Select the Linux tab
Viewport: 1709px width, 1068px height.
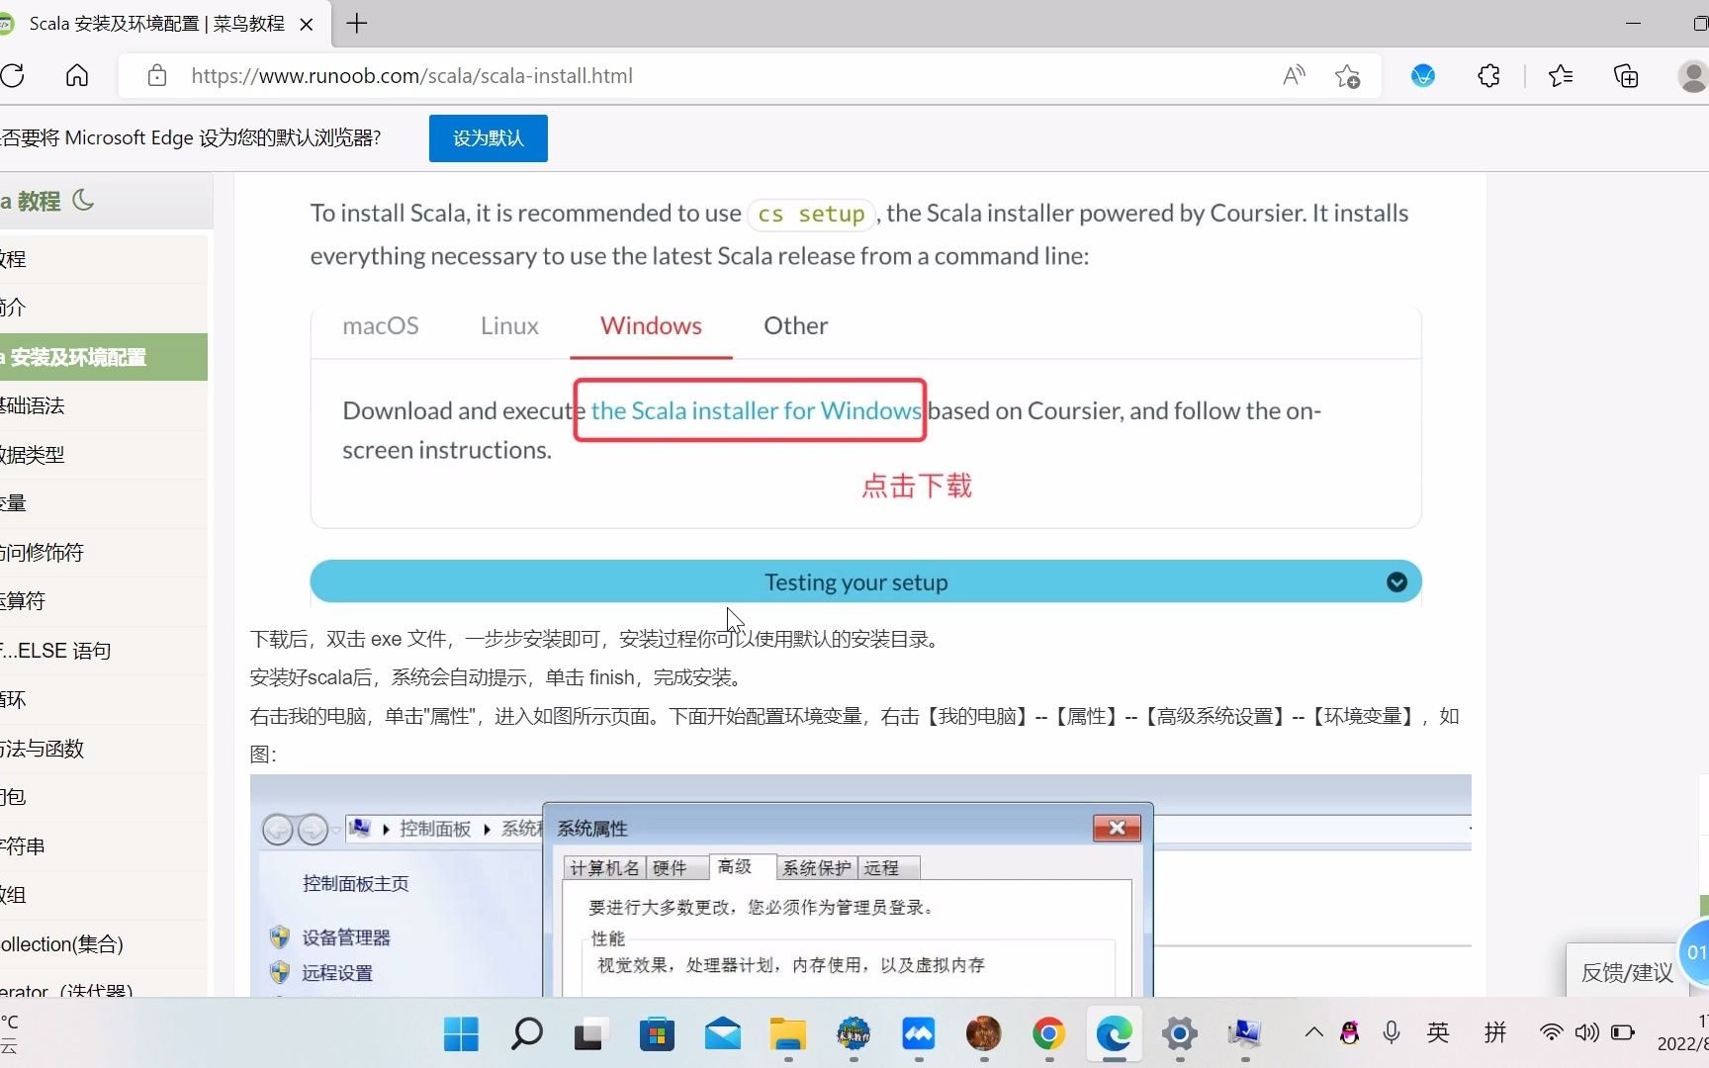tap(509, 325)
